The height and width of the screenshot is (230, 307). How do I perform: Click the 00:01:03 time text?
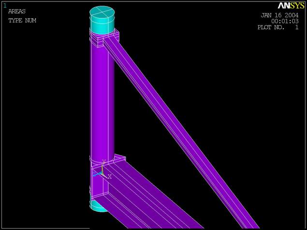point(285,21)
